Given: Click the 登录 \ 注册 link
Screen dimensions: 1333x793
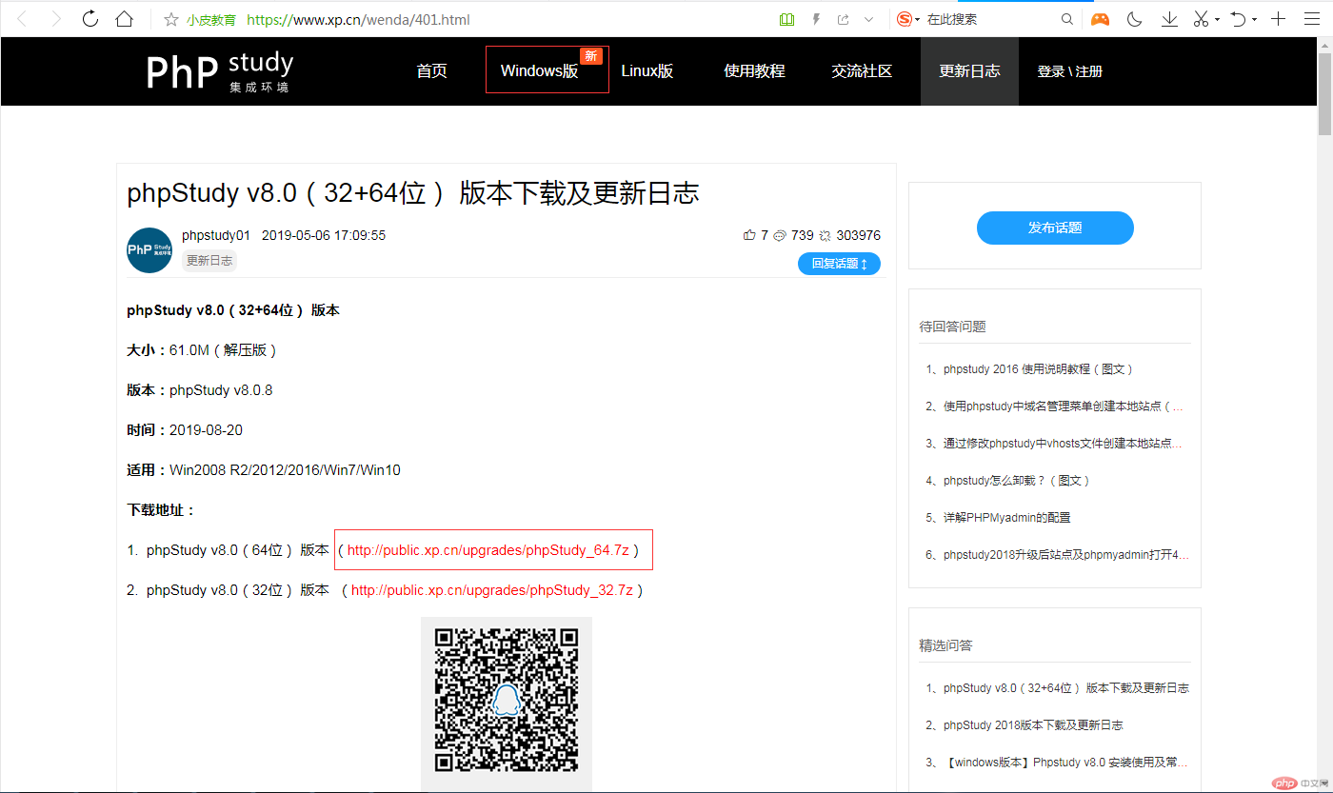Looking at the screenshot, I should [1070, 71].
